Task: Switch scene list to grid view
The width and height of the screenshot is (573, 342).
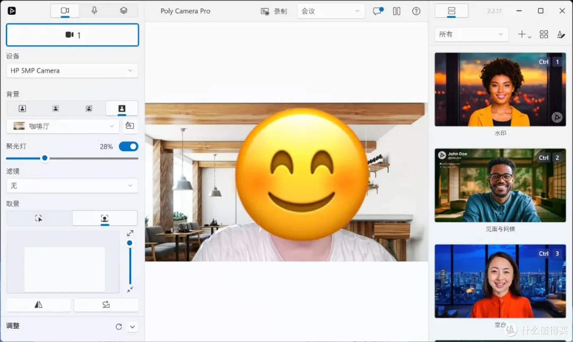Action: click(x=543, y=34)
